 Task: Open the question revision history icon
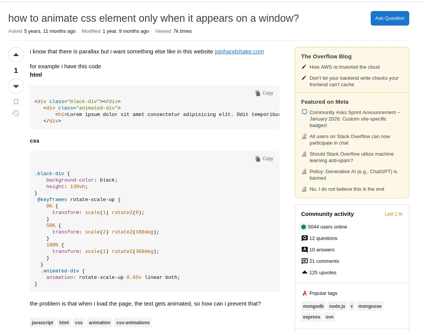point(16,113)
